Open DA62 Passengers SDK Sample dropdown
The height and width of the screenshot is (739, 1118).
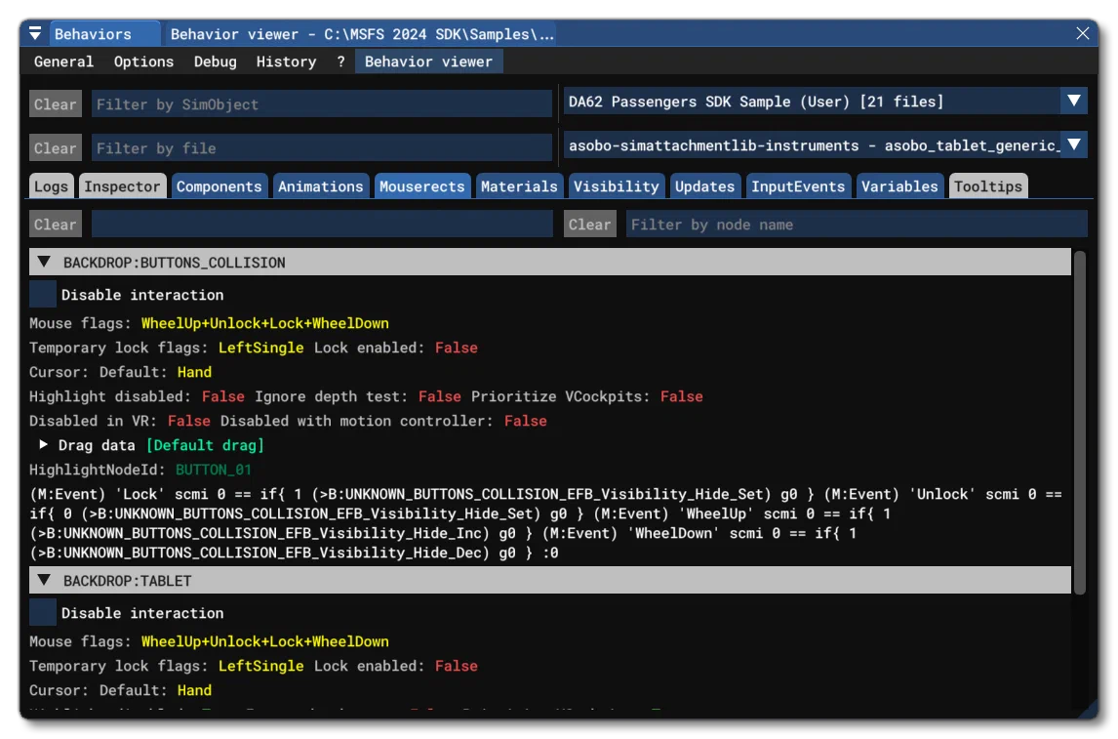pyautogui.click(x=825, y=102)
